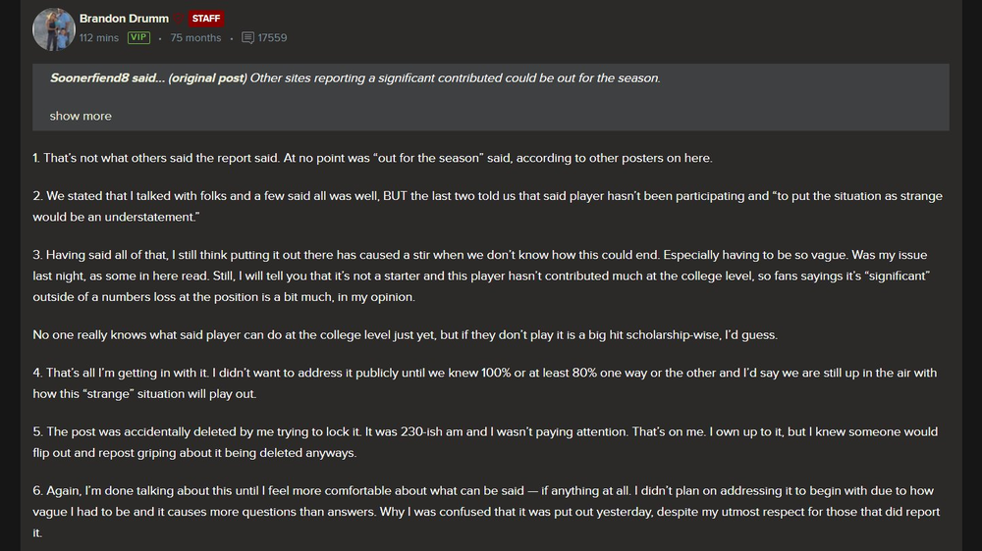This screenshot has height=551, width=982.
Task: Click the 112 mins timestamp
Action: tap(98, 38)
